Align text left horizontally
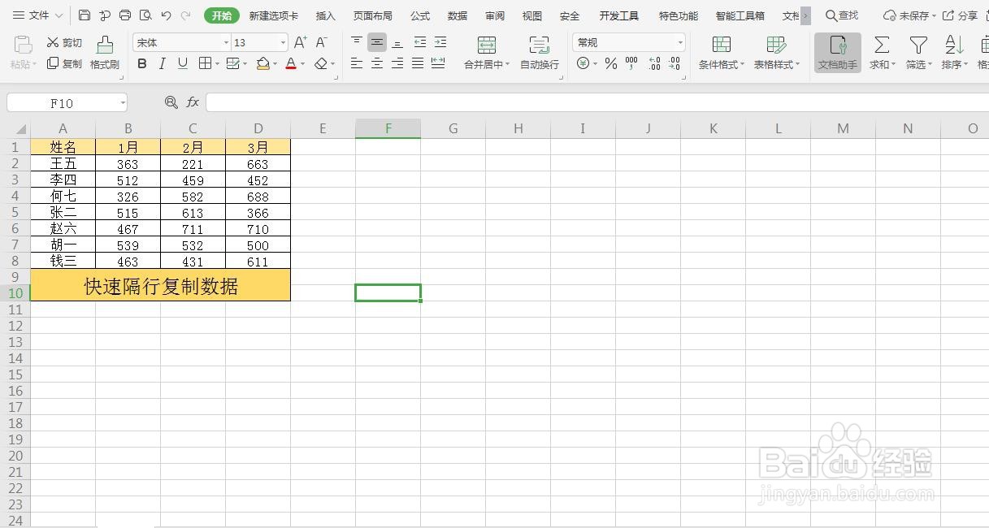 (357, 63)
